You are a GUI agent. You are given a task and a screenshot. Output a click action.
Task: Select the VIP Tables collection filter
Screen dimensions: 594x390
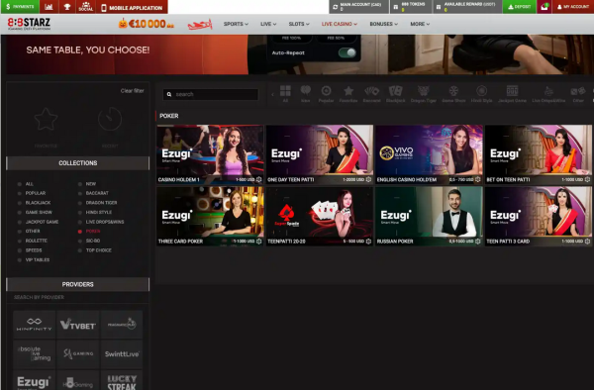pos(34,259)
